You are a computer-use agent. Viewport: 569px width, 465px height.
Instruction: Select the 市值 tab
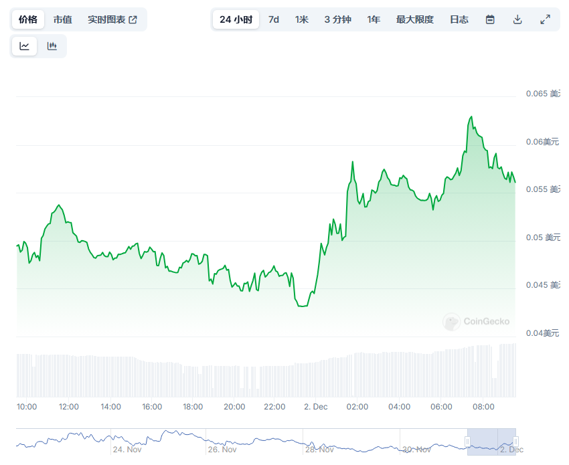coord(63,19)
